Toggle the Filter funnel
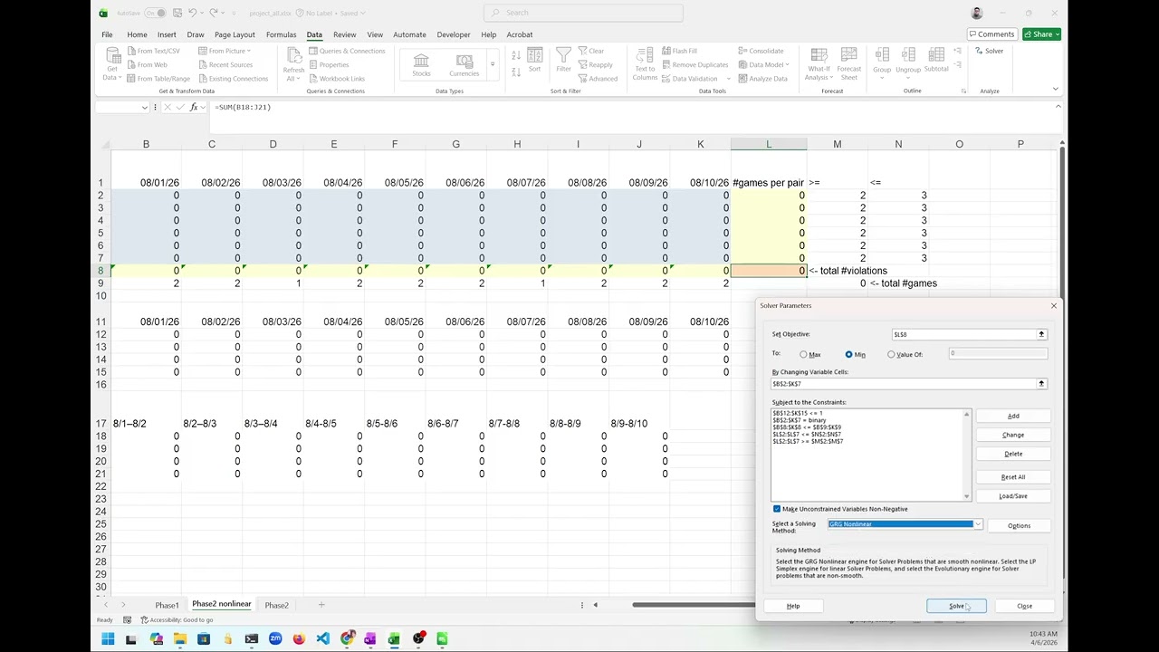This screenshot has width=1159, height=652. [x=563, y=62]
